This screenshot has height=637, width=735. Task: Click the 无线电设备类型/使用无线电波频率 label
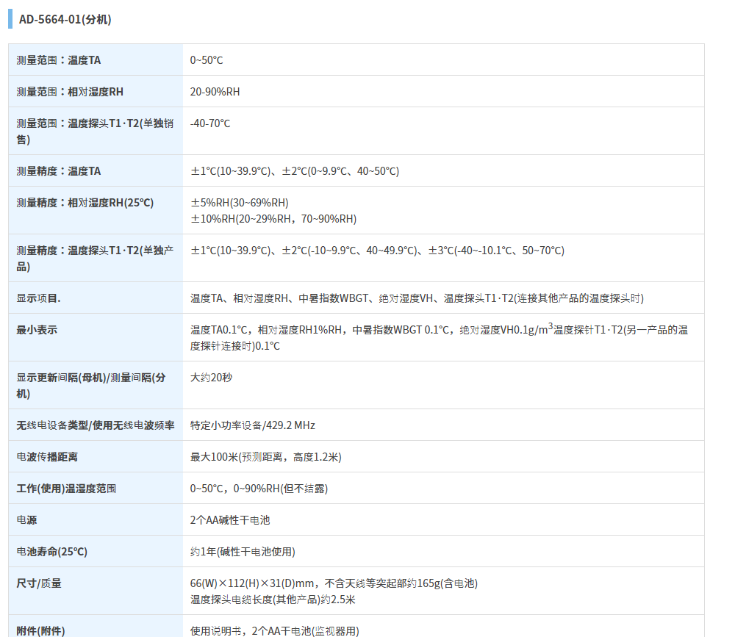(x=96, y=425)
